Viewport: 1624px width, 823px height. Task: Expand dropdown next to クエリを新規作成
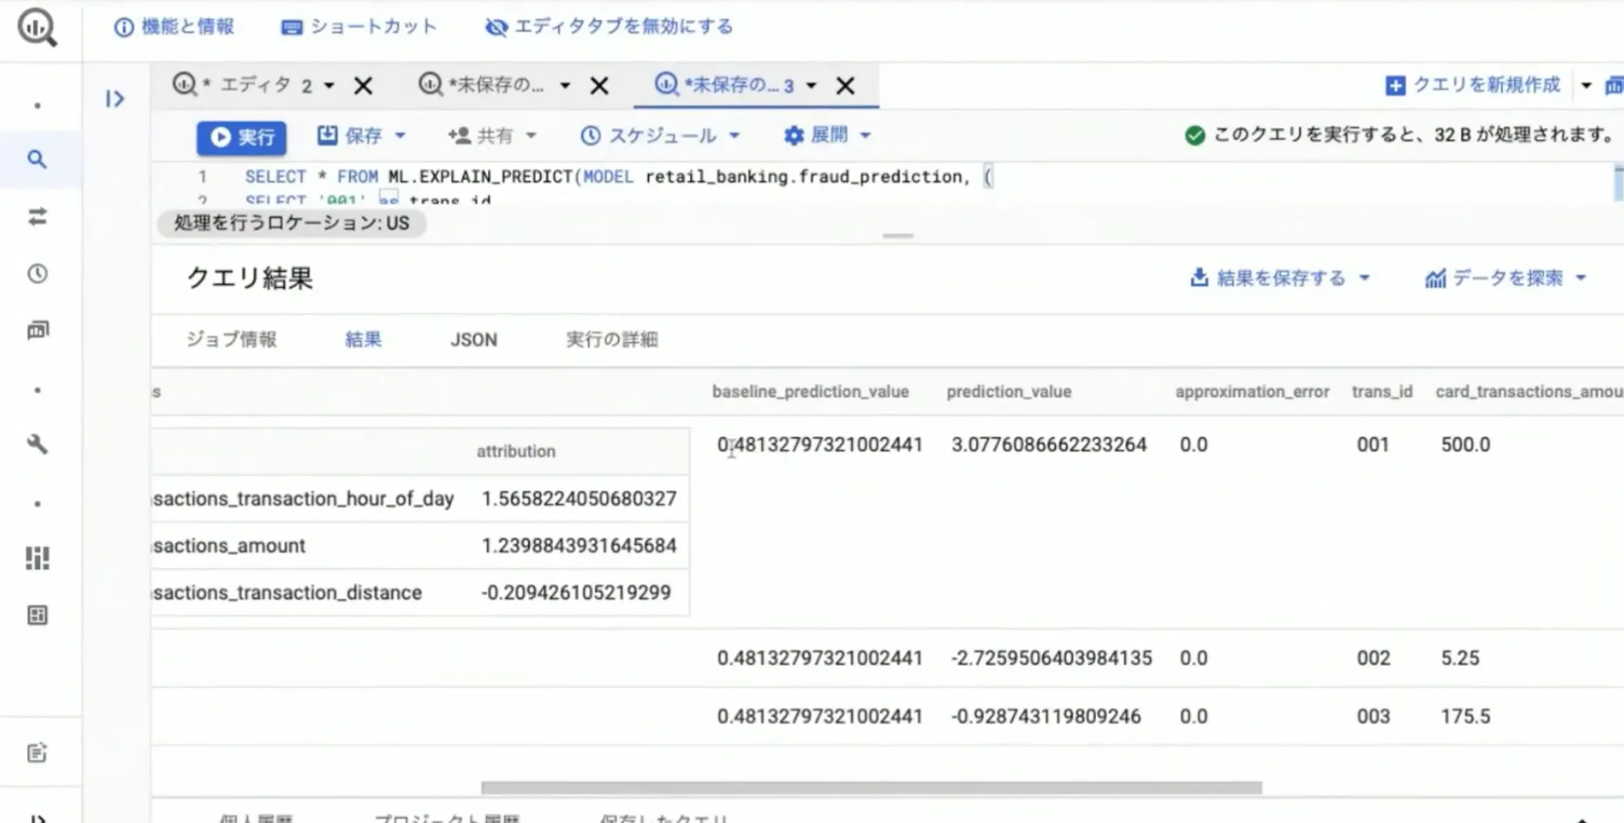[x=1586, y=86]
